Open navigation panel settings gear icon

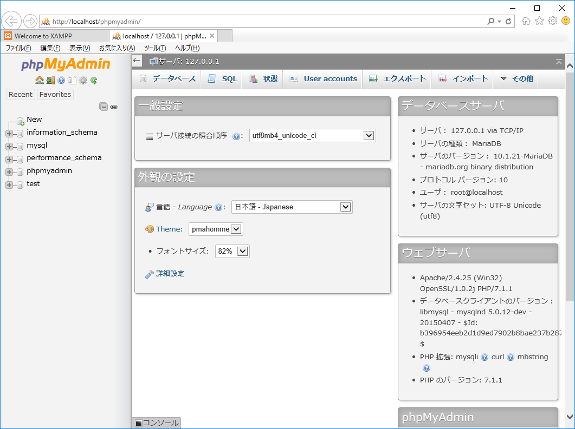click(83, 80)
